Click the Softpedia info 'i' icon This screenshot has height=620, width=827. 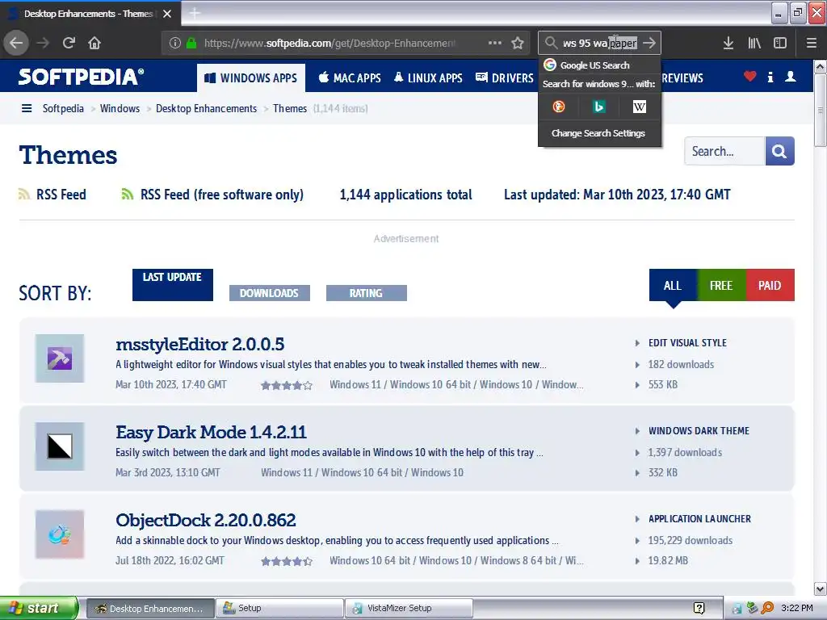(770, 77)
